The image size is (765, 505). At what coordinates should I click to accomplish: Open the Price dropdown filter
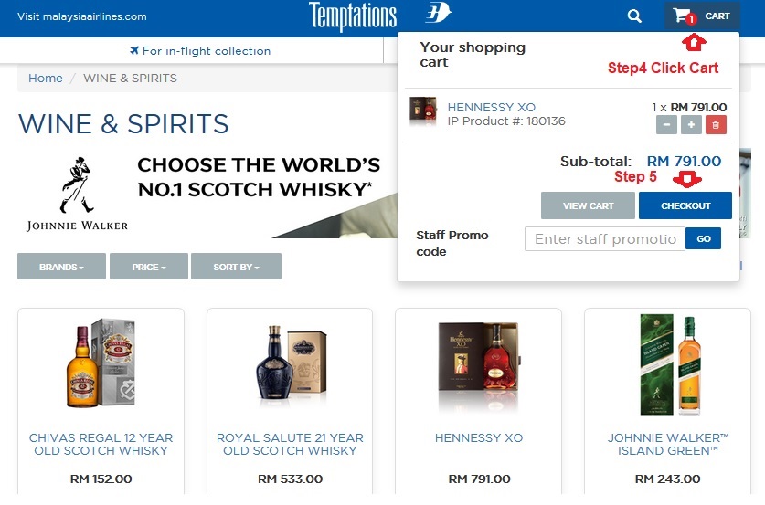click(149, 267)
